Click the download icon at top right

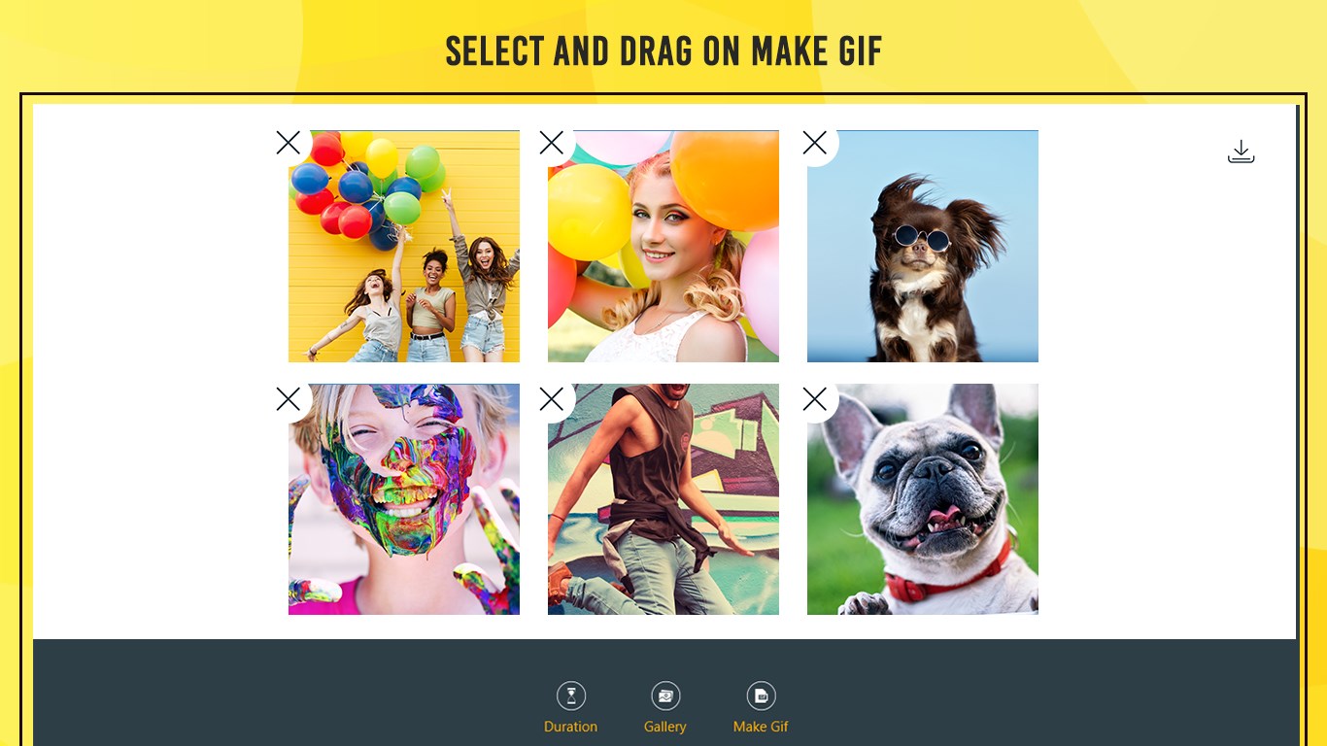1241,152
